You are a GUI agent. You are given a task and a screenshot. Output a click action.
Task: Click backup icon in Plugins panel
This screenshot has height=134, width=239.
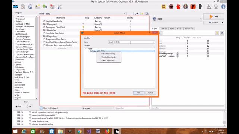(222, 33)
